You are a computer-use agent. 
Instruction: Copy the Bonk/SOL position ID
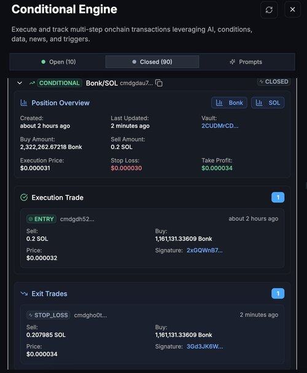tap(159, 83)
